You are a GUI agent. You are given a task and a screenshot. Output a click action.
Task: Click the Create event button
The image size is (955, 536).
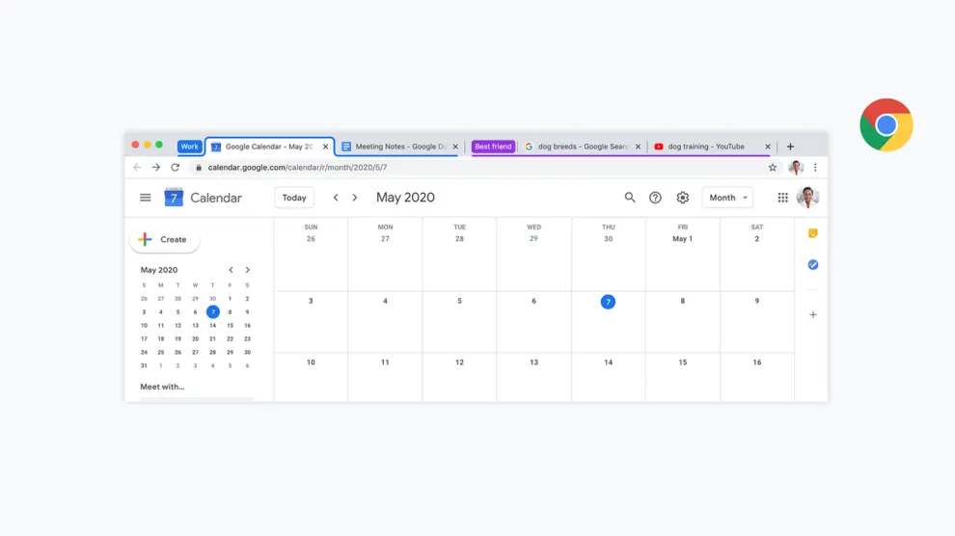pyautogui.click(x=164, y=239)
